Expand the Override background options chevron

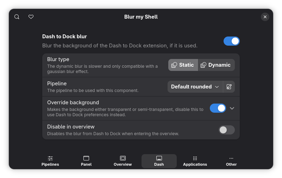click(x=232, y=108)
